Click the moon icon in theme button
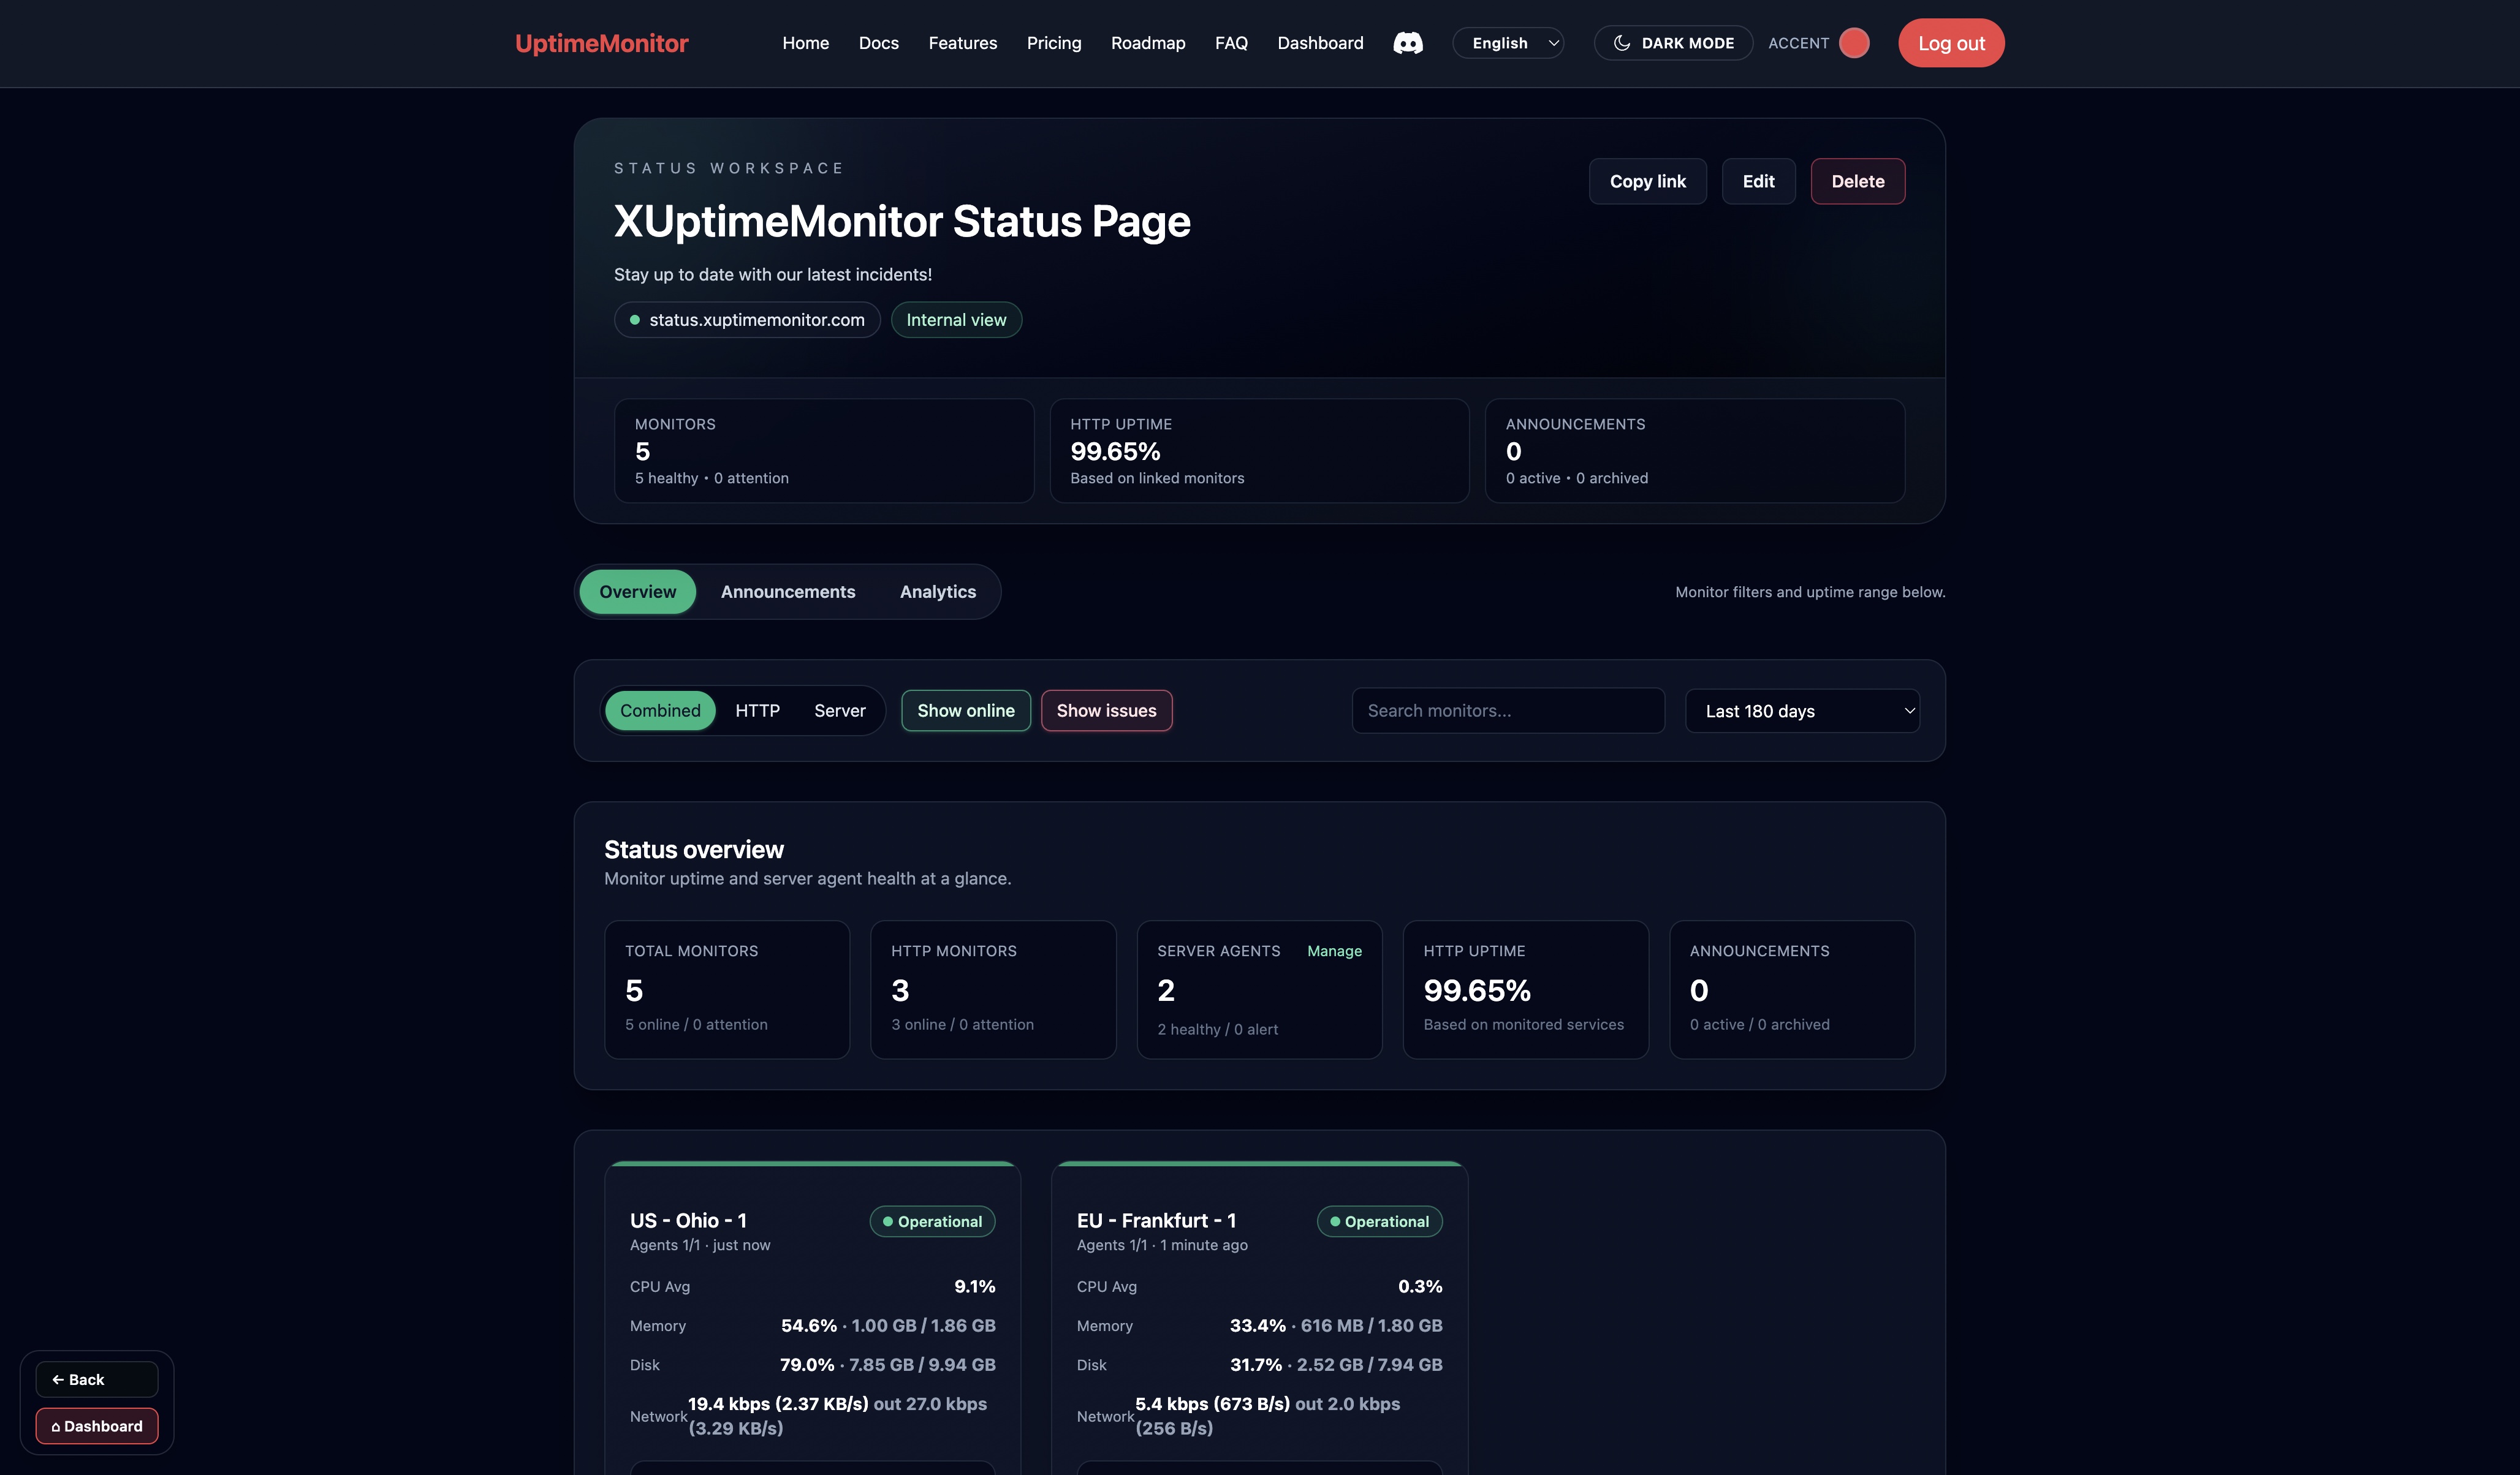Image resolution: width=2520 pixels, height=1475 pixels. [x=1622, y=43]
